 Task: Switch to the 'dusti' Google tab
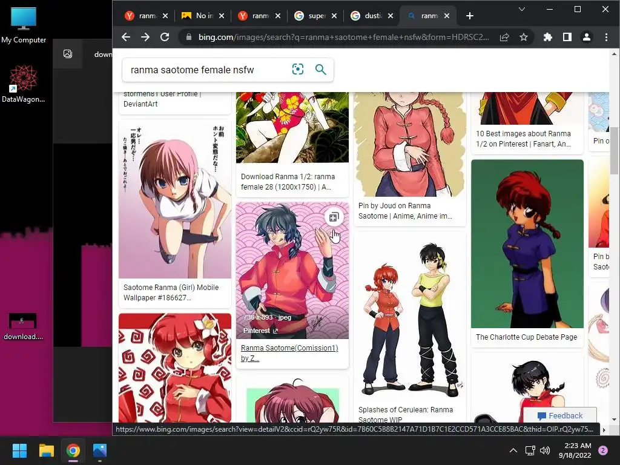click(368, 16)
